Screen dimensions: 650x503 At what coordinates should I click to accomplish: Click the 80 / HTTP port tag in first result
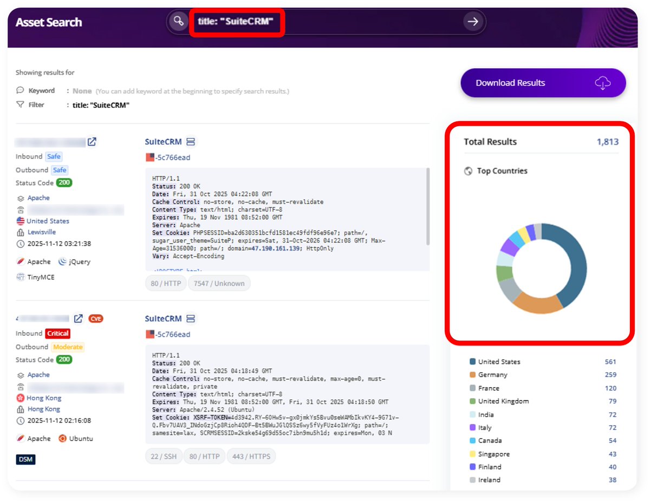[x=166, y=283]
